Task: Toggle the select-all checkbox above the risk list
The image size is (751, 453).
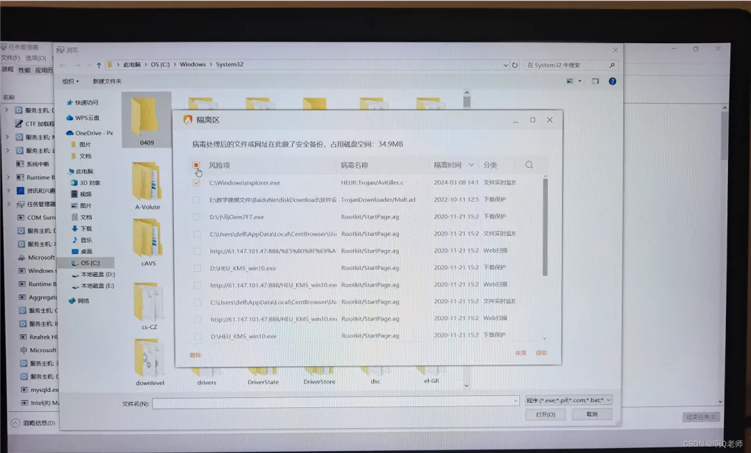Action: 196,165
